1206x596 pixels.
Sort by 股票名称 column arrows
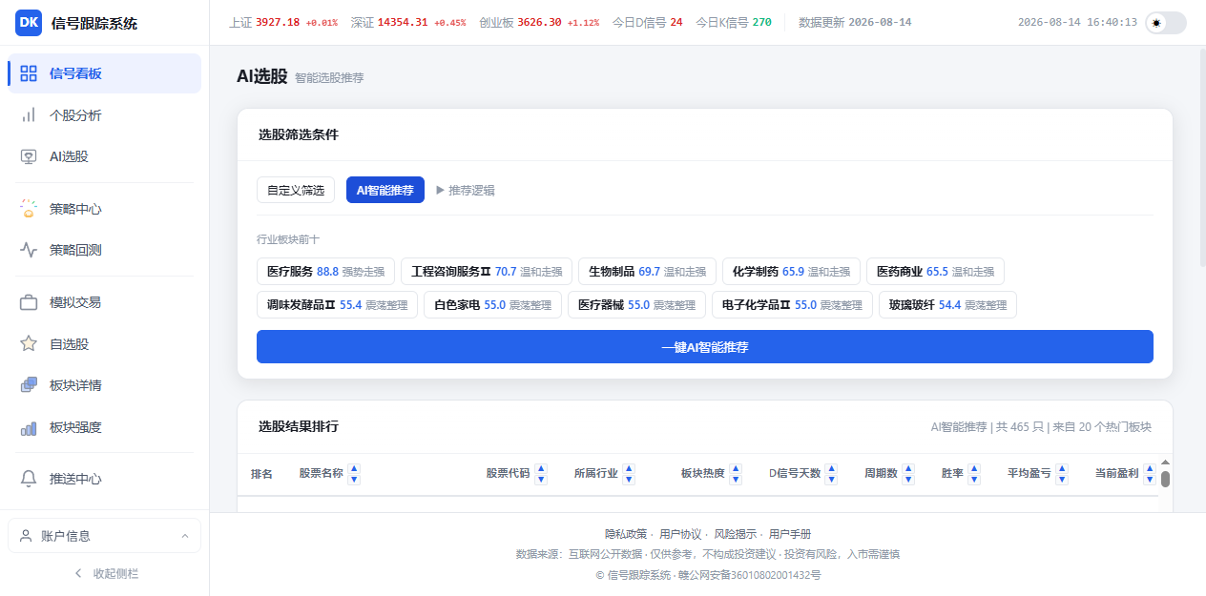tap(354, 474)
